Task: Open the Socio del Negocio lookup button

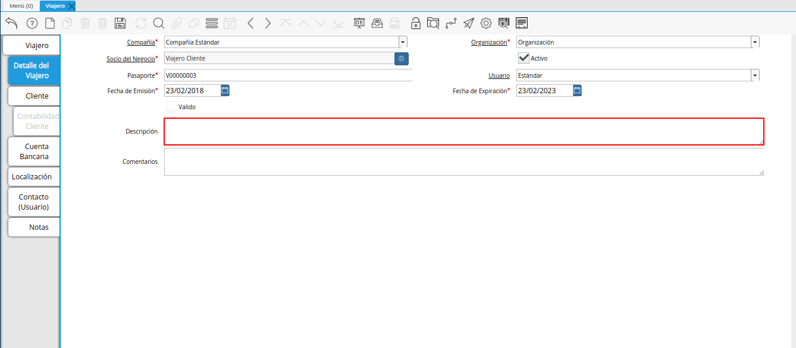Action: coord(402,59)
